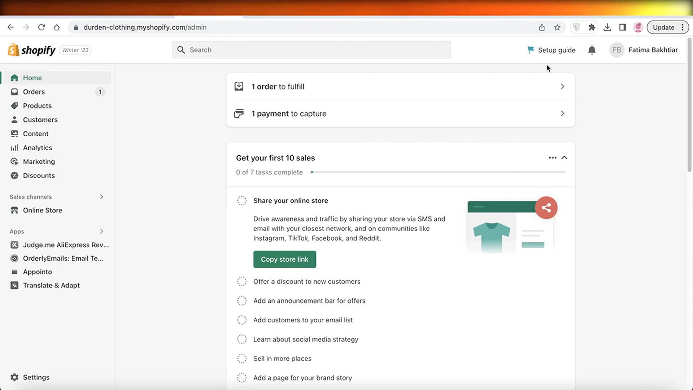Image resolution: width=693 pixels, height=390 pixels.
Task: Click the Orders inbox icon
Action: [x=14, y=92]
